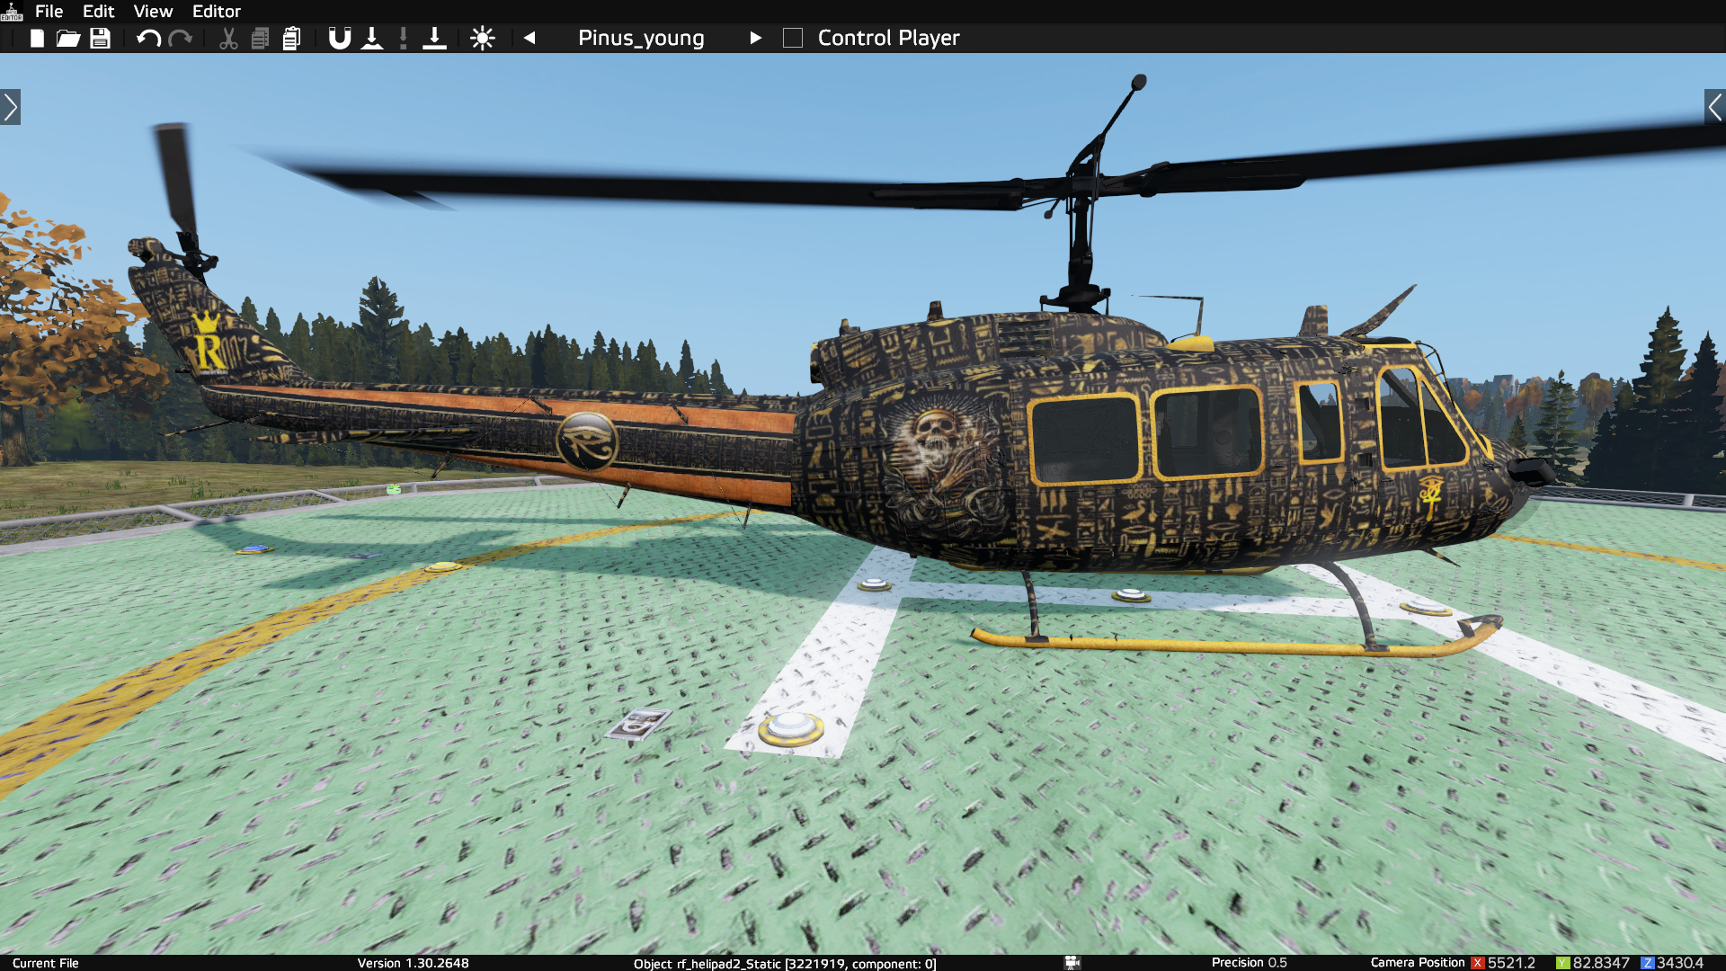Click the drop-to-ground toolbar icon
This screenshot has width=1726, height=971.
pos(371,38)
